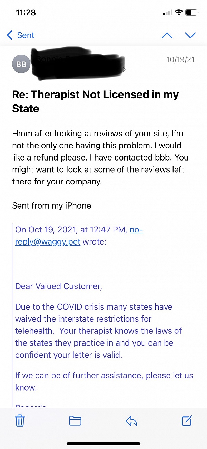Image resolution: width=207 pixels, height=449 pixels.
Task: Tap the cellular signal bars icon
Action: [x=168, y=13]
